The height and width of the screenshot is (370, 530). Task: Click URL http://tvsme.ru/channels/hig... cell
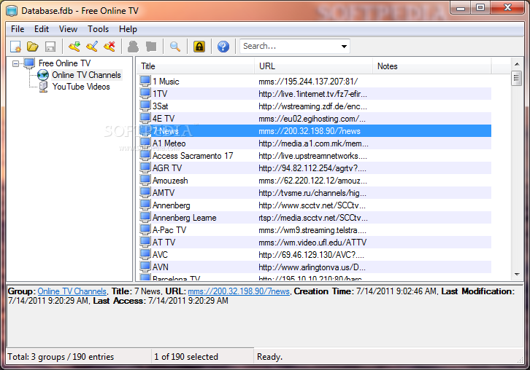click(x=312, y=193)
